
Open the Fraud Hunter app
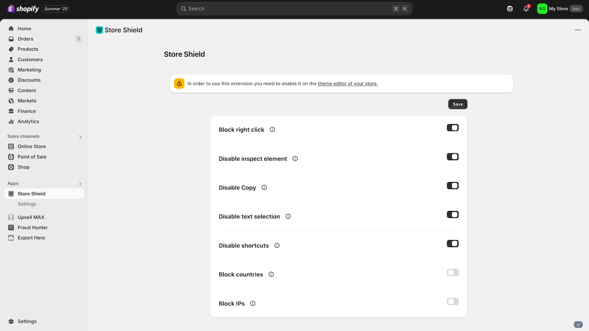pos(32,227)
